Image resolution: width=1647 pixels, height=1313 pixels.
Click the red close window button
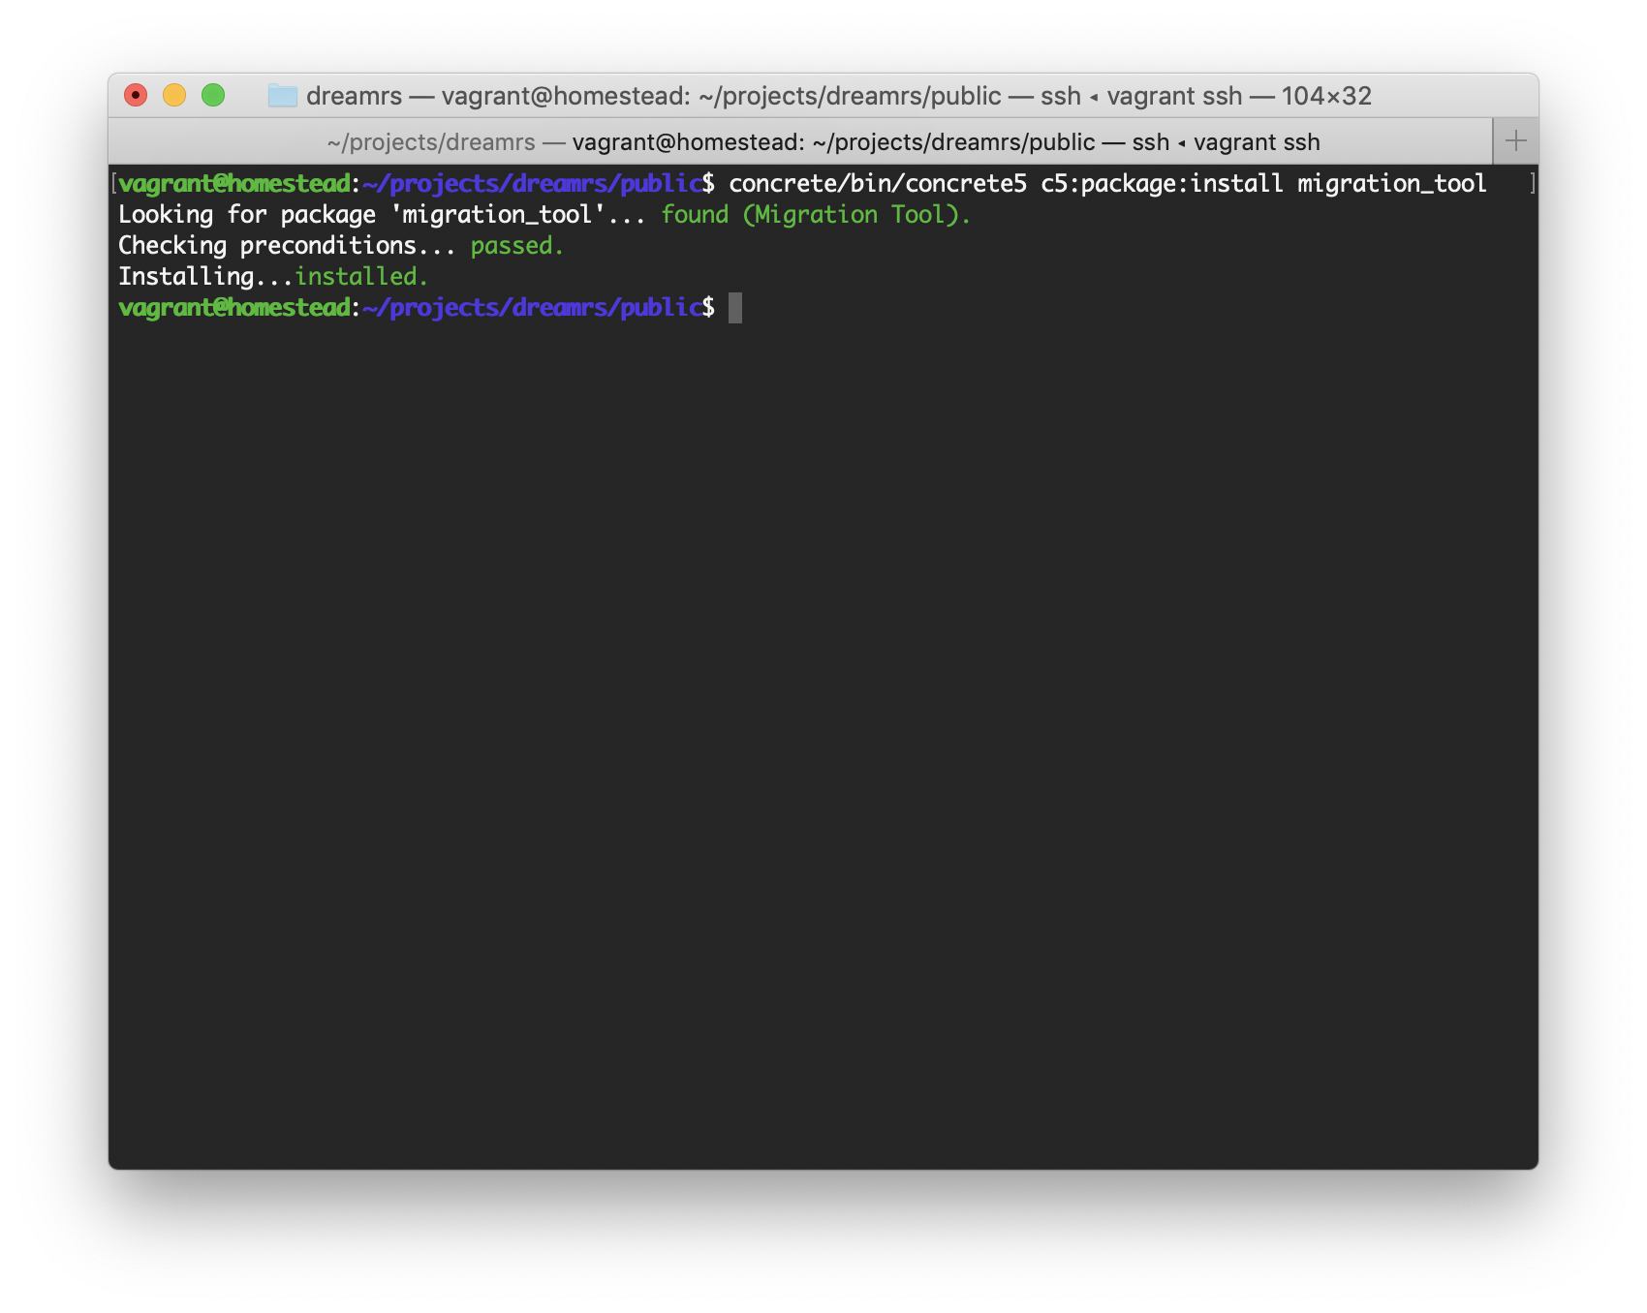(136, 95)
